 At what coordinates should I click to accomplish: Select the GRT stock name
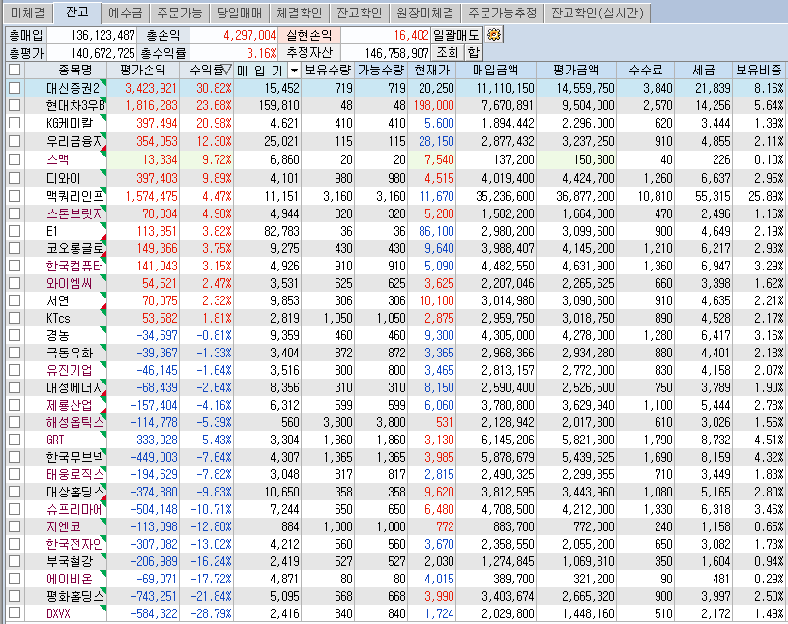55,440
